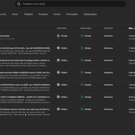The image size is (135, 135).
Task: Click Nenhuma restriction for 'Zombaram dele' video
Action: coord(108,109)
